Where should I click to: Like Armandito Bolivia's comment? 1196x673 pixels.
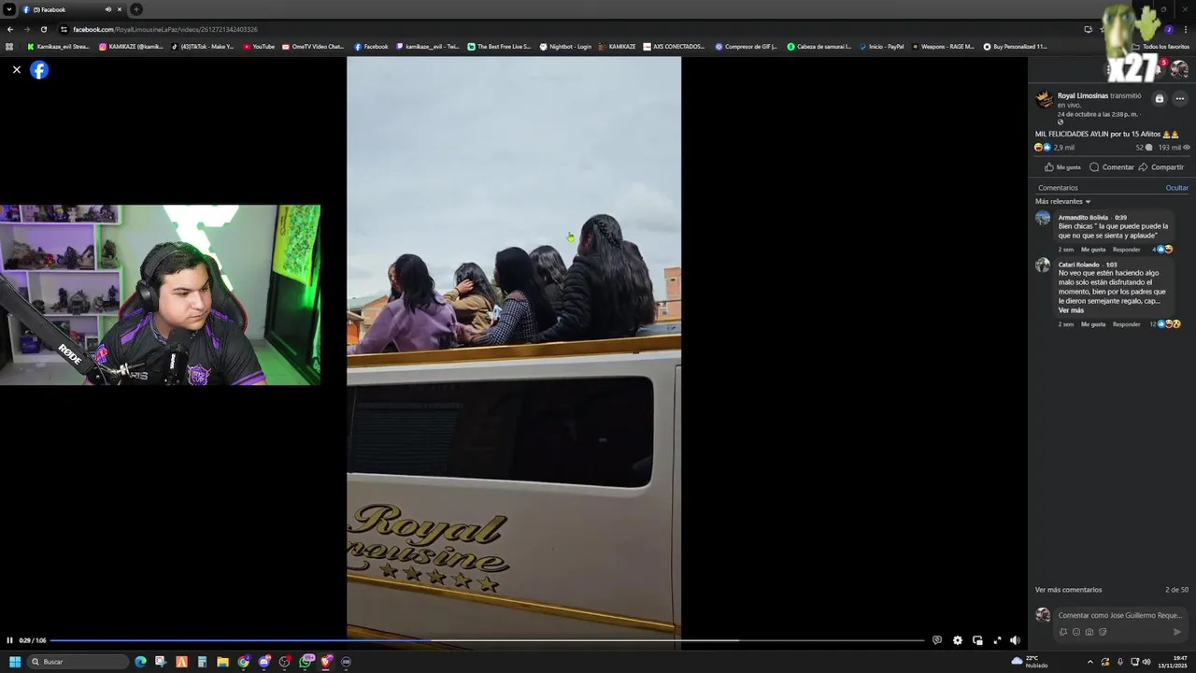tap(1093, 250)
